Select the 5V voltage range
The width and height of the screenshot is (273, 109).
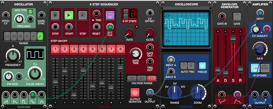click(152, 78)
